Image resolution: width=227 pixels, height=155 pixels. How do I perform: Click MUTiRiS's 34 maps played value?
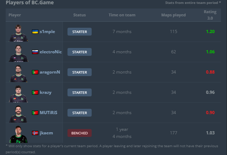point(173,113)
